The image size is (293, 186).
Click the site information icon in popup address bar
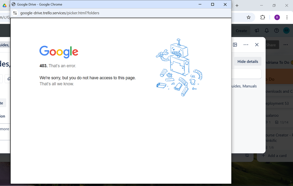(x=15, y=13)
